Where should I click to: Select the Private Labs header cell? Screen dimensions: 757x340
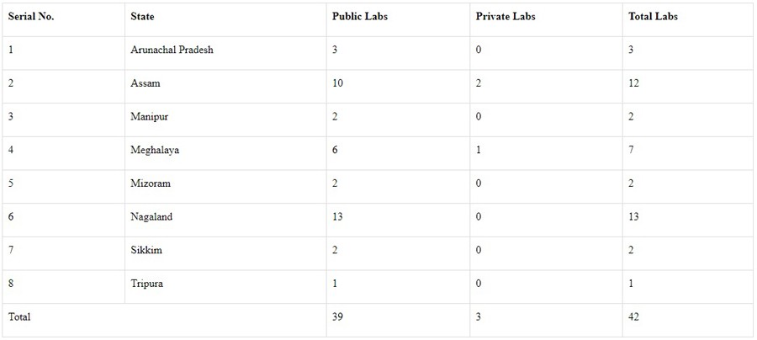(506, 17)
